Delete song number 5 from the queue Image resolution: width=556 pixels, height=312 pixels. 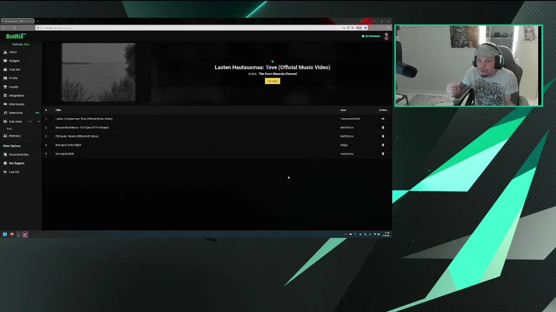tap(383, 153)
